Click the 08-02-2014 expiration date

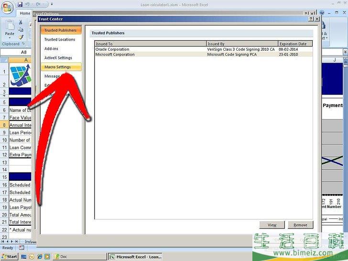click(288, 49)
